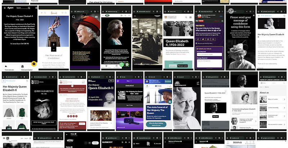Share Sky tribute via WhatsApp icon
The width and height of the screenshot is (288, 148).
[208, 39]
